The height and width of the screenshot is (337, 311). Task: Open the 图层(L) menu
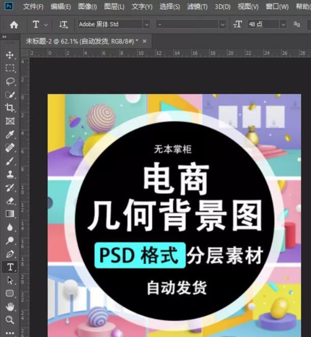114,7
